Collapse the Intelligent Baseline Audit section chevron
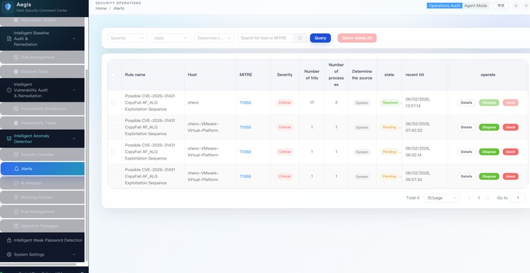The width and height of the screenshot is (530, 273). (74, 39)
